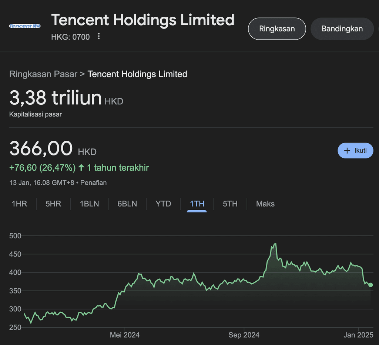Open the Bandingkan comparison view
The image size is (379, 345).
(342, 29)
